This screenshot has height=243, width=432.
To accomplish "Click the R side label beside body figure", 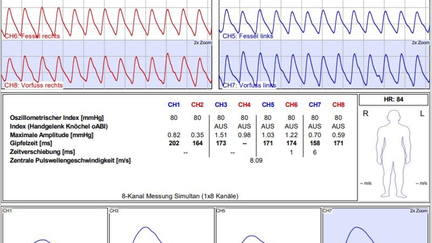I will pos(366,113).
